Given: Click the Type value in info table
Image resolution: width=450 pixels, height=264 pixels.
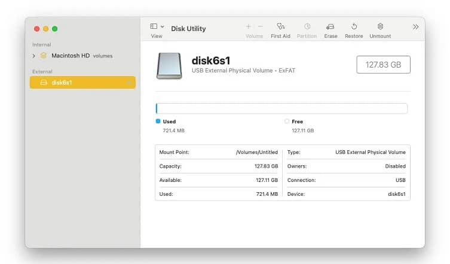Looking at the screenshot, I should pyautogui.click(x=371, y=152).
